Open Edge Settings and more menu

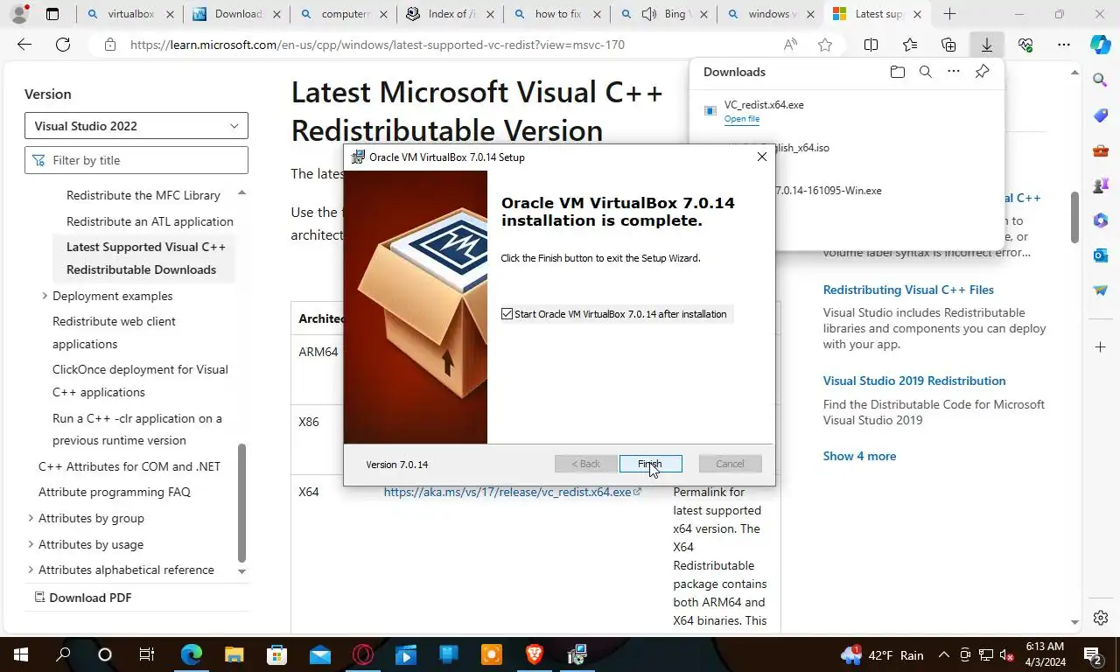coord(1063,45)
